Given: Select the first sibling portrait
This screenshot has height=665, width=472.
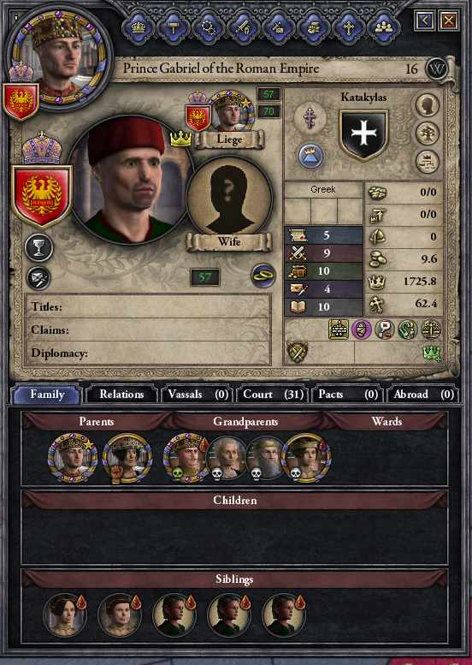Looking at the screenshot, I should point(65,615).
